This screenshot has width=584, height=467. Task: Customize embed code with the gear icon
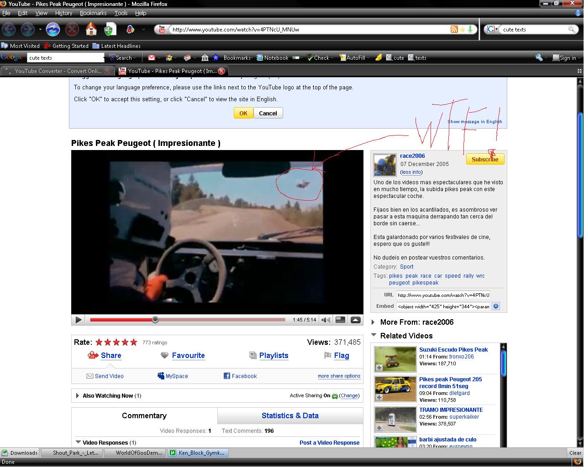pyautogui.click(x=496, y=306)
